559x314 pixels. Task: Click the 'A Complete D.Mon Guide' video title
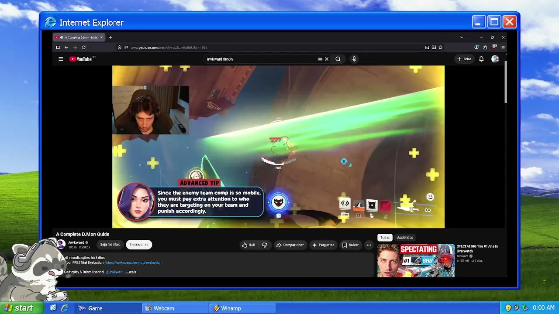coord(83,234)
